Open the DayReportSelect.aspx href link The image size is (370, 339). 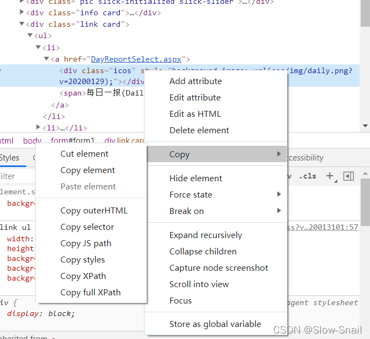[x=136, y=60]
